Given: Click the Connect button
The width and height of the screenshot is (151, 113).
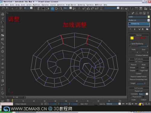Looking at the screenshot, I should [x=139, y=74].
